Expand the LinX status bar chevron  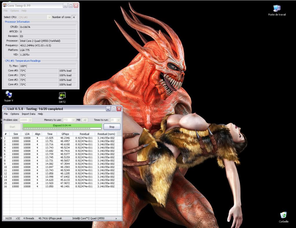coord(116,218)
